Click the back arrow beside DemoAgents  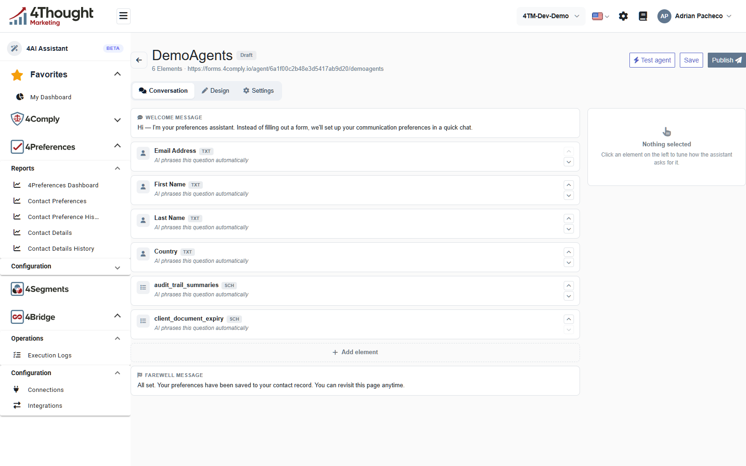coord(139,60)
